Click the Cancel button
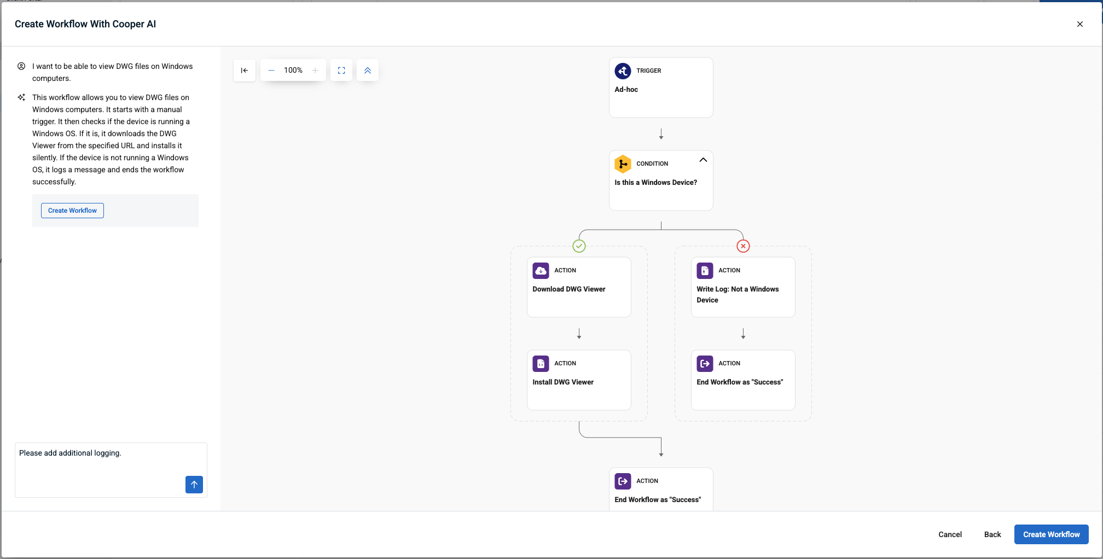Viewport: 1103px width, 559px height. (950, 534)
